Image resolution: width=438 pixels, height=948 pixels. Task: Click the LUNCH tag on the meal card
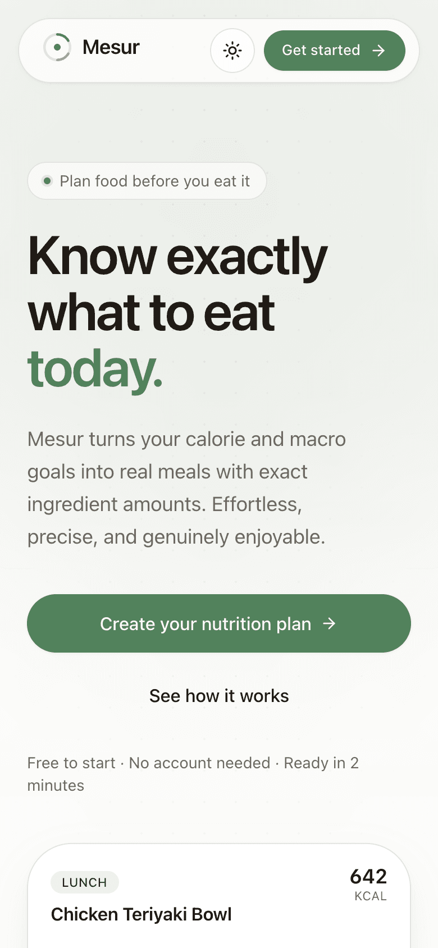pyautogui.click(x=84, y=882)
